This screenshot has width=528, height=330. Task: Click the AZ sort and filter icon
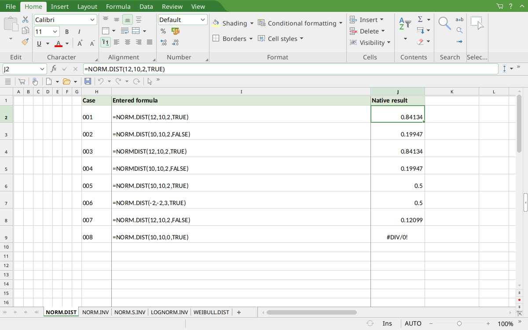(x=405, y=24)
